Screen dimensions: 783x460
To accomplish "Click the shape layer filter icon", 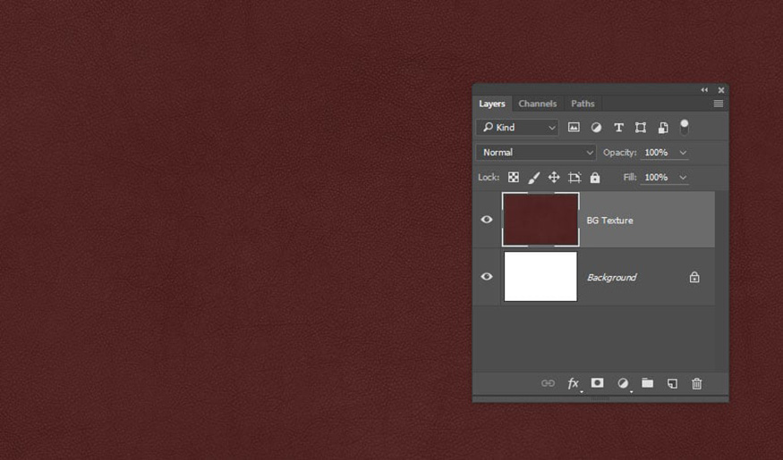I will click(x=640, y=128).
